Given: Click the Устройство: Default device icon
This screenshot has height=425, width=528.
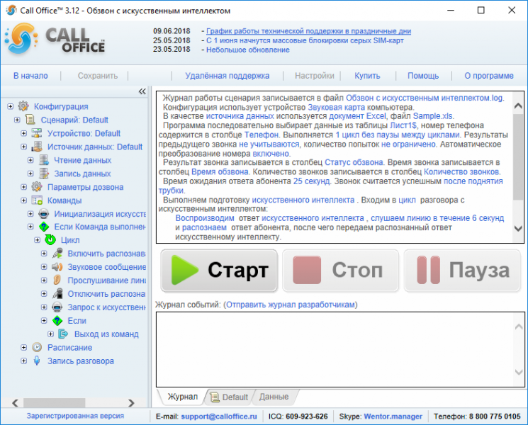Looking at the screenshot, I should [37, 133].
